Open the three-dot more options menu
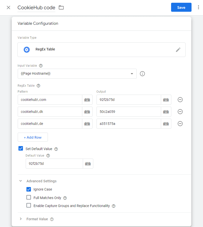Screen dimensions: 203x227 (x=198, y=7)
